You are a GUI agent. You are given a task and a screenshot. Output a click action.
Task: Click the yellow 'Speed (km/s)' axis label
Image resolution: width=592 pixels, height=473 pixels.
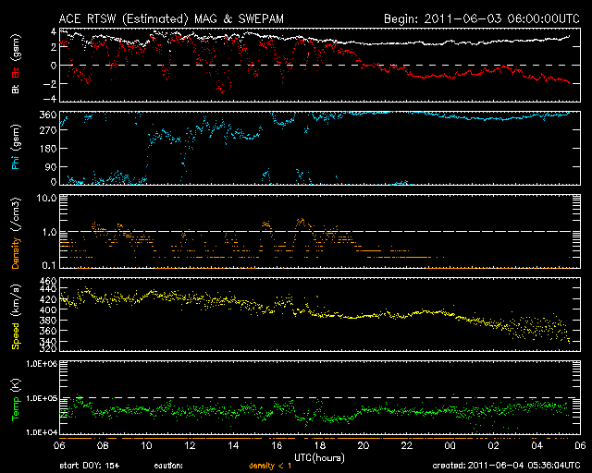click(x=16, y=317)
